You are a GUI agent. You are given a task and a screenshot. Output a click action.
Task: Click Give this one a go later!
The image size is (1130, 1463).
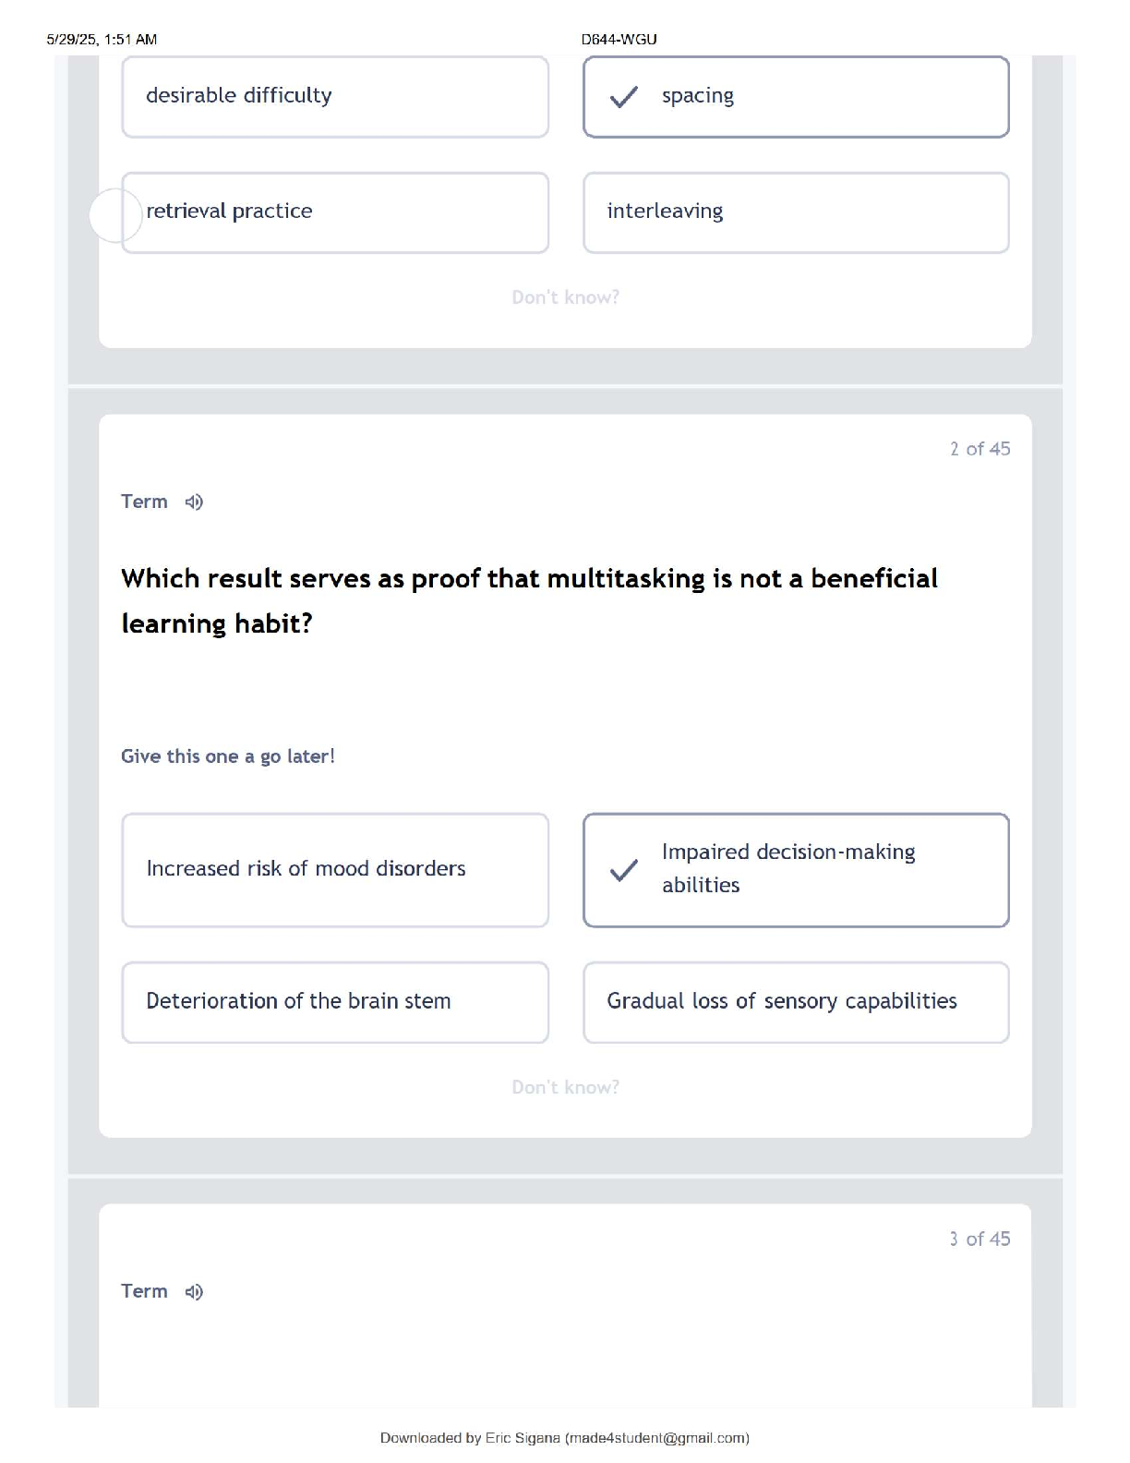click(228, 756)
